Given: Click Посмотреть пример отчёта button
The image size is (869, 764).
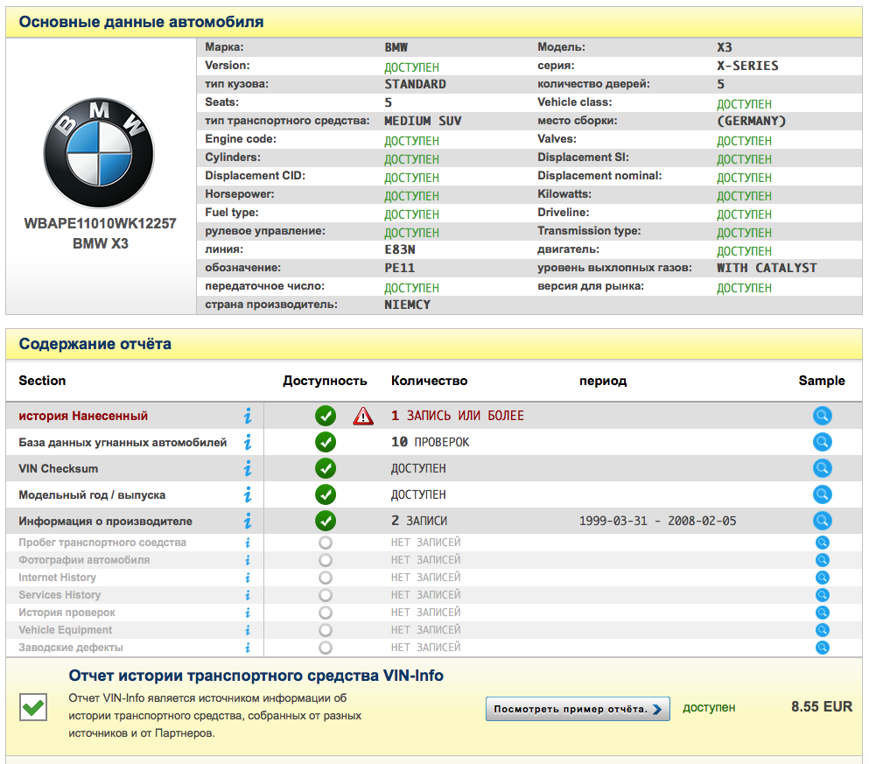Looking at the screenshot, I should pos(578,709).
